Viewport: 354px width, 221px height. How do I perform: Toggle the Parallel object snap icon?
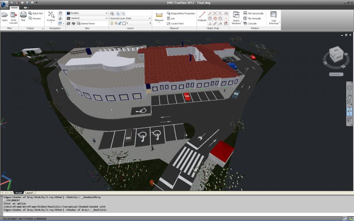coord(215,23)
